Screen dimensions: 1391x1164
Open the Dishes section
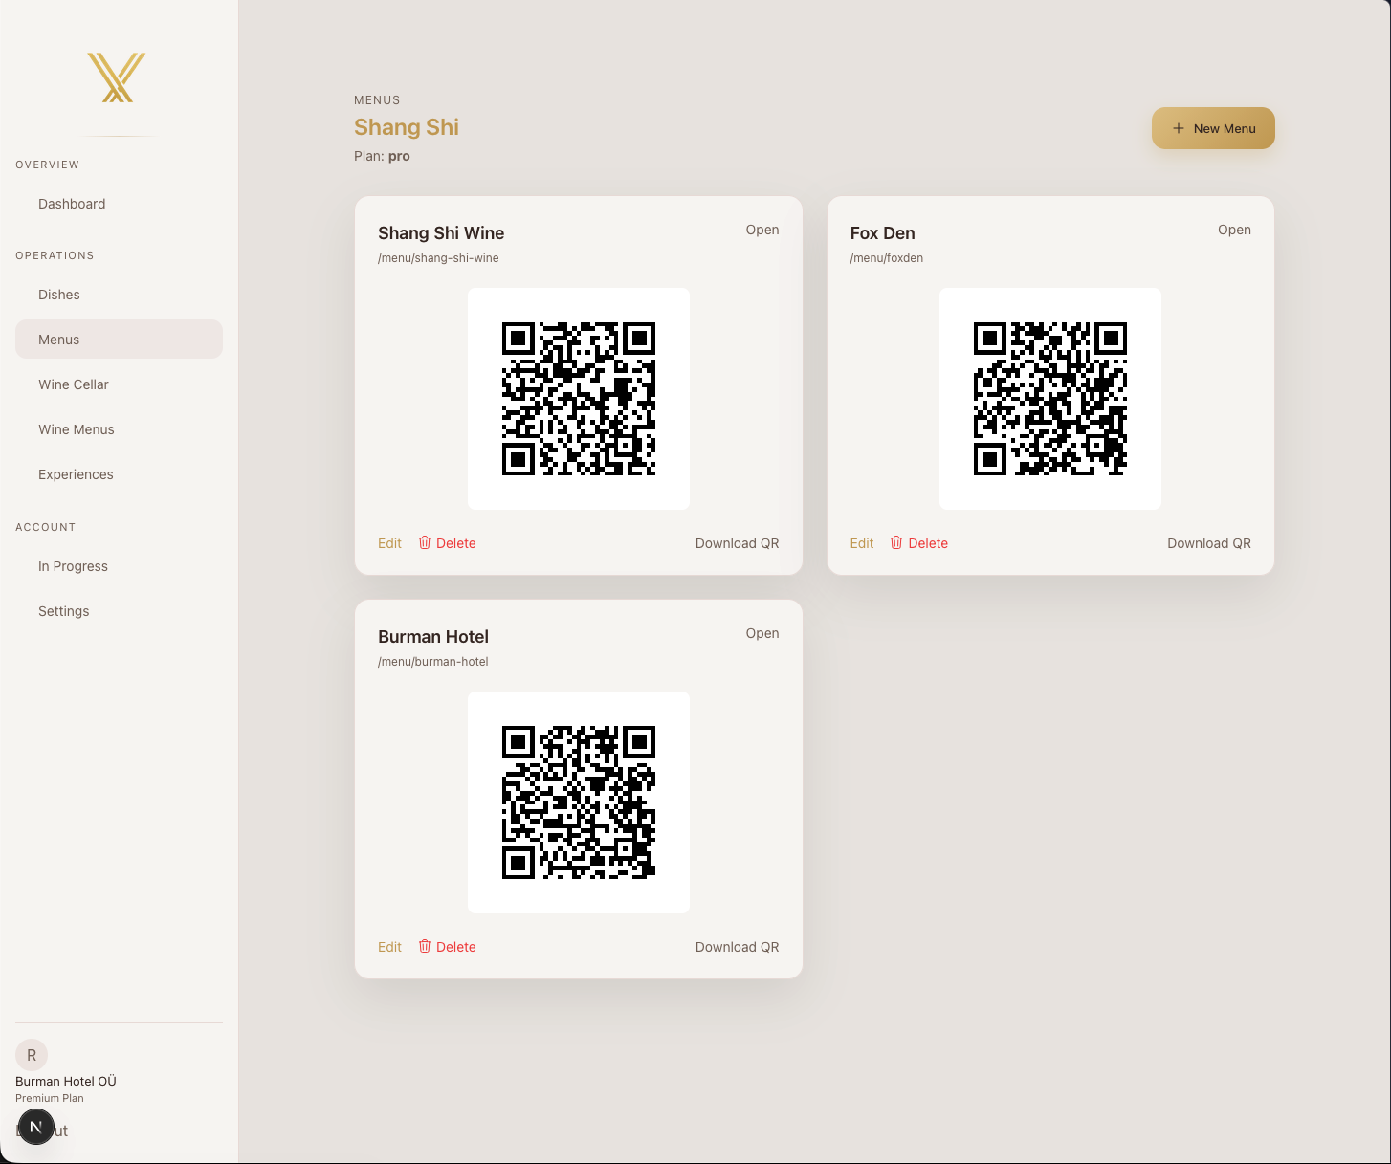coord(119,295)
